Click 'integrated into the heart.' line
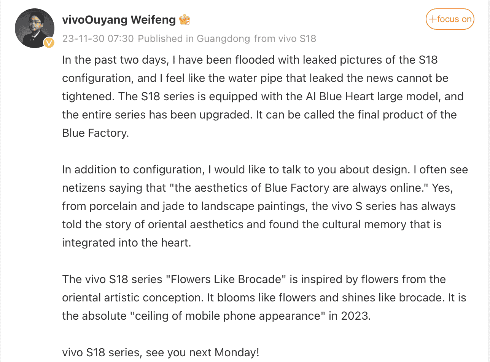The width and height of the screenshot is (490, 362). click(126, 243)
